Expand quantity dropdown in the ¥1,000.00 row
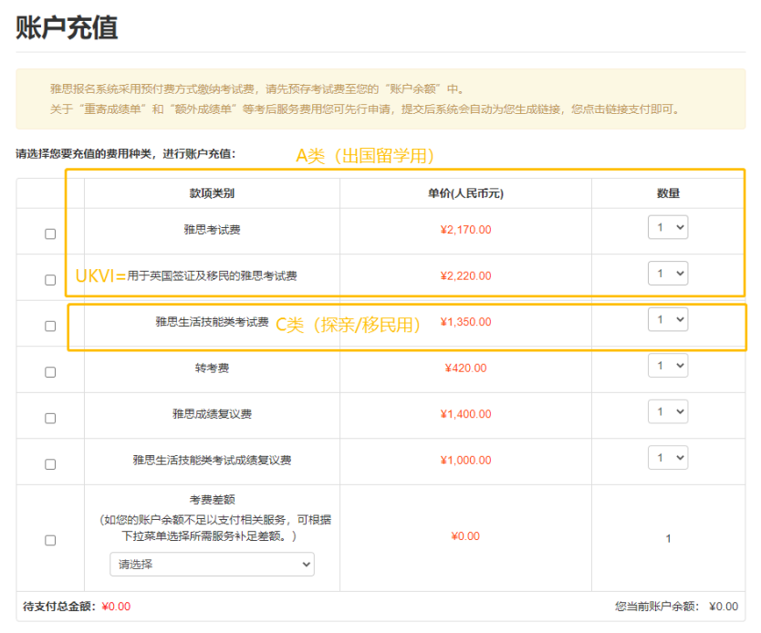Image resolution: width=761 pixels, height=633 pixels. [667, 457]
